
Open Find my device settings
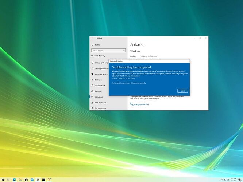tap(100, 103)
